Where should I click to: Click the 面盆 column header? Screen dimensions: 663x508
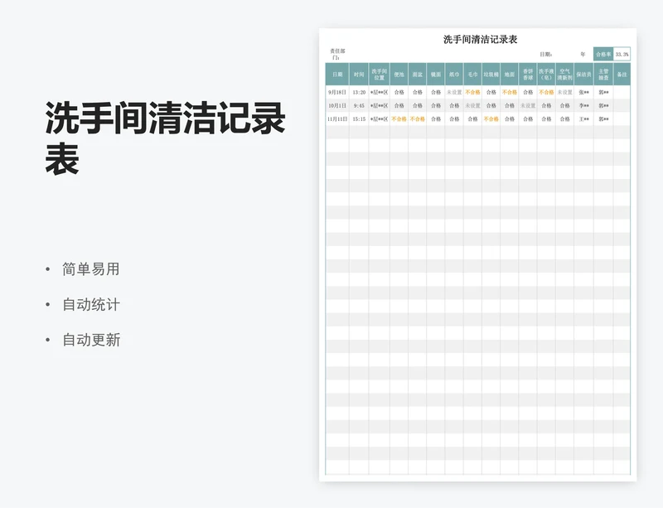(x=418, y=75)
